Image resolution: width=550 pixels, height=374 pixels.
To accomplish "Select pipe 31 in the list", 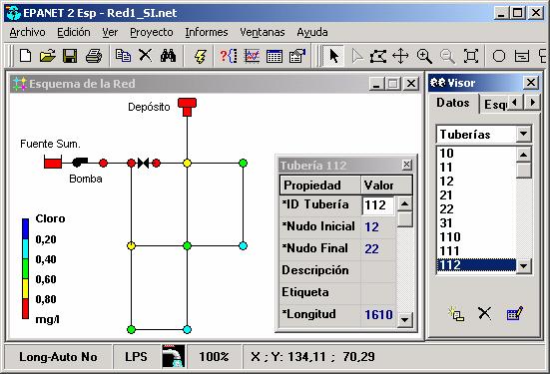I will pos(476,223).
